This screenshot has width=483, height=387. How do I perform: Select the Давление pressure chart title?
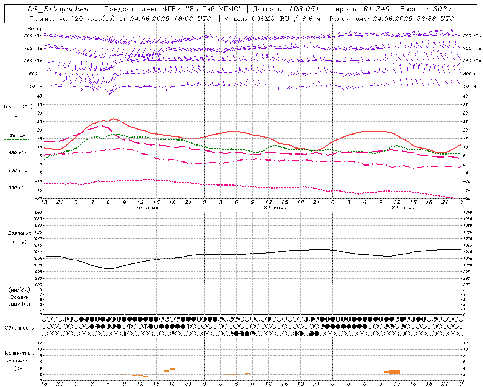click(20, 234)
